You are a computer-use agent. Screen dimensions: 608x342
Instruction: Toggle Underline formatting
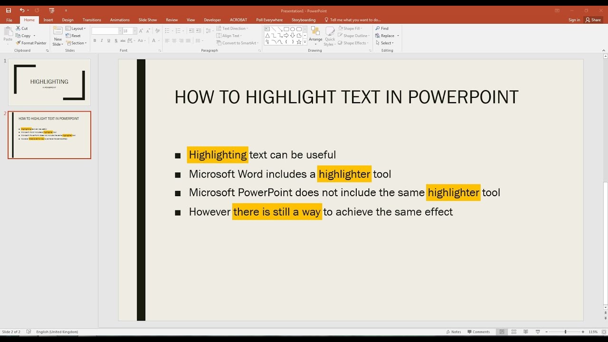click(x=109, y=41)
